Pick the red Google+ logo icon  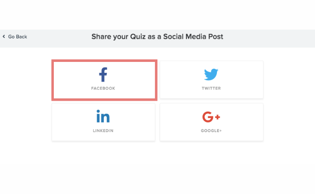pos(211,117)
